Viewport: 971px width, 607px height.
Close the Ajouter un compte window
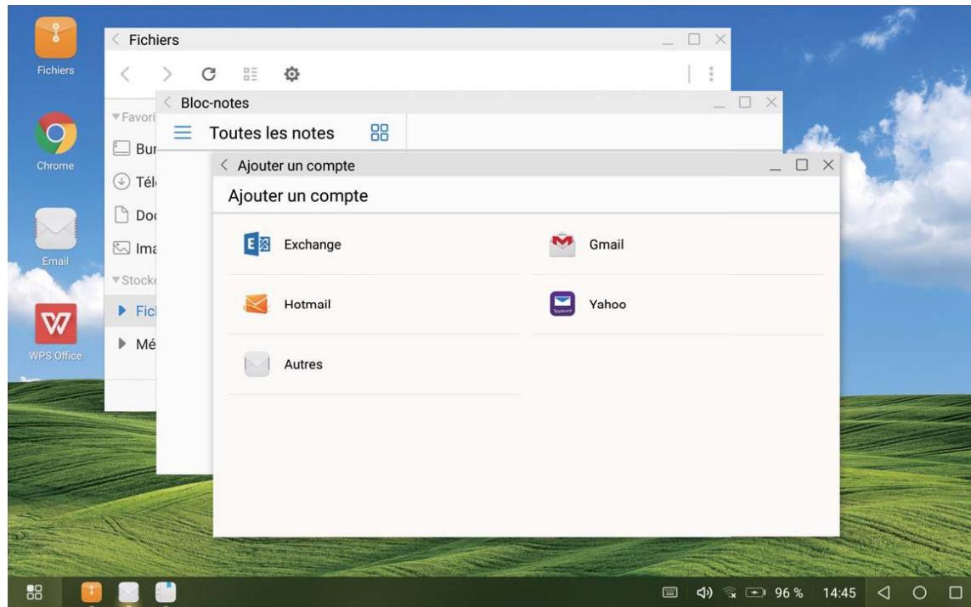pos(828,165)
